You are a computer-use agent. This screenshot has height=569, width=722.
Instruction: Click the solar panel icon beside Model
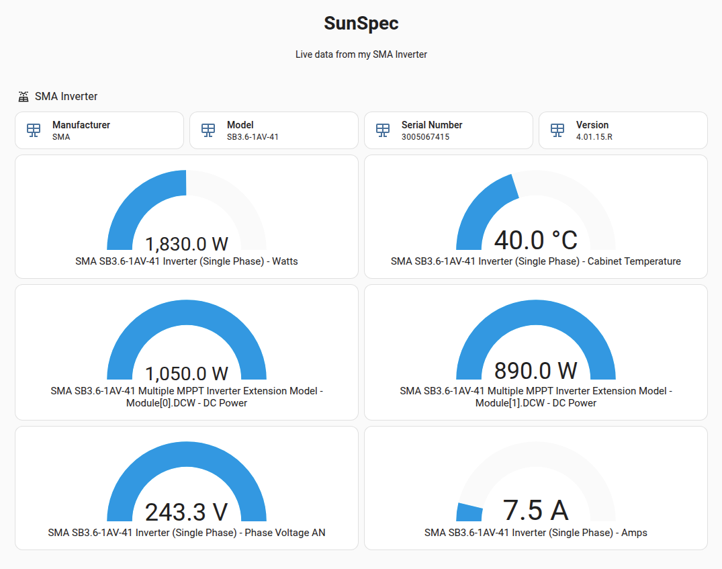tap(208, 130)
